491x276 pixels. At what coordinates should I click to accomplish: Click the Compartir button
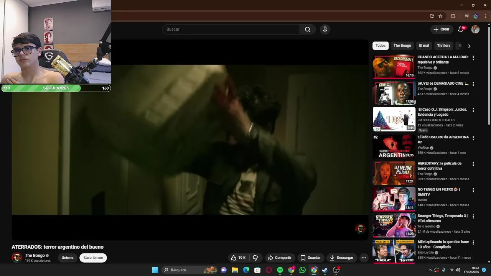[280, 258]
